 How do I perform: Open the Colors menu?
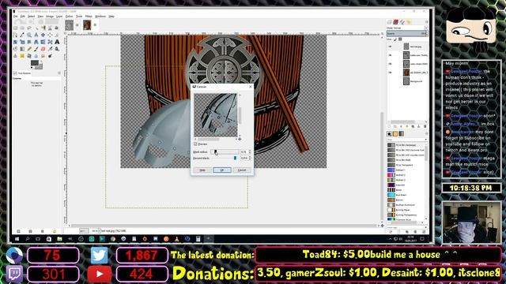(69, 16)
